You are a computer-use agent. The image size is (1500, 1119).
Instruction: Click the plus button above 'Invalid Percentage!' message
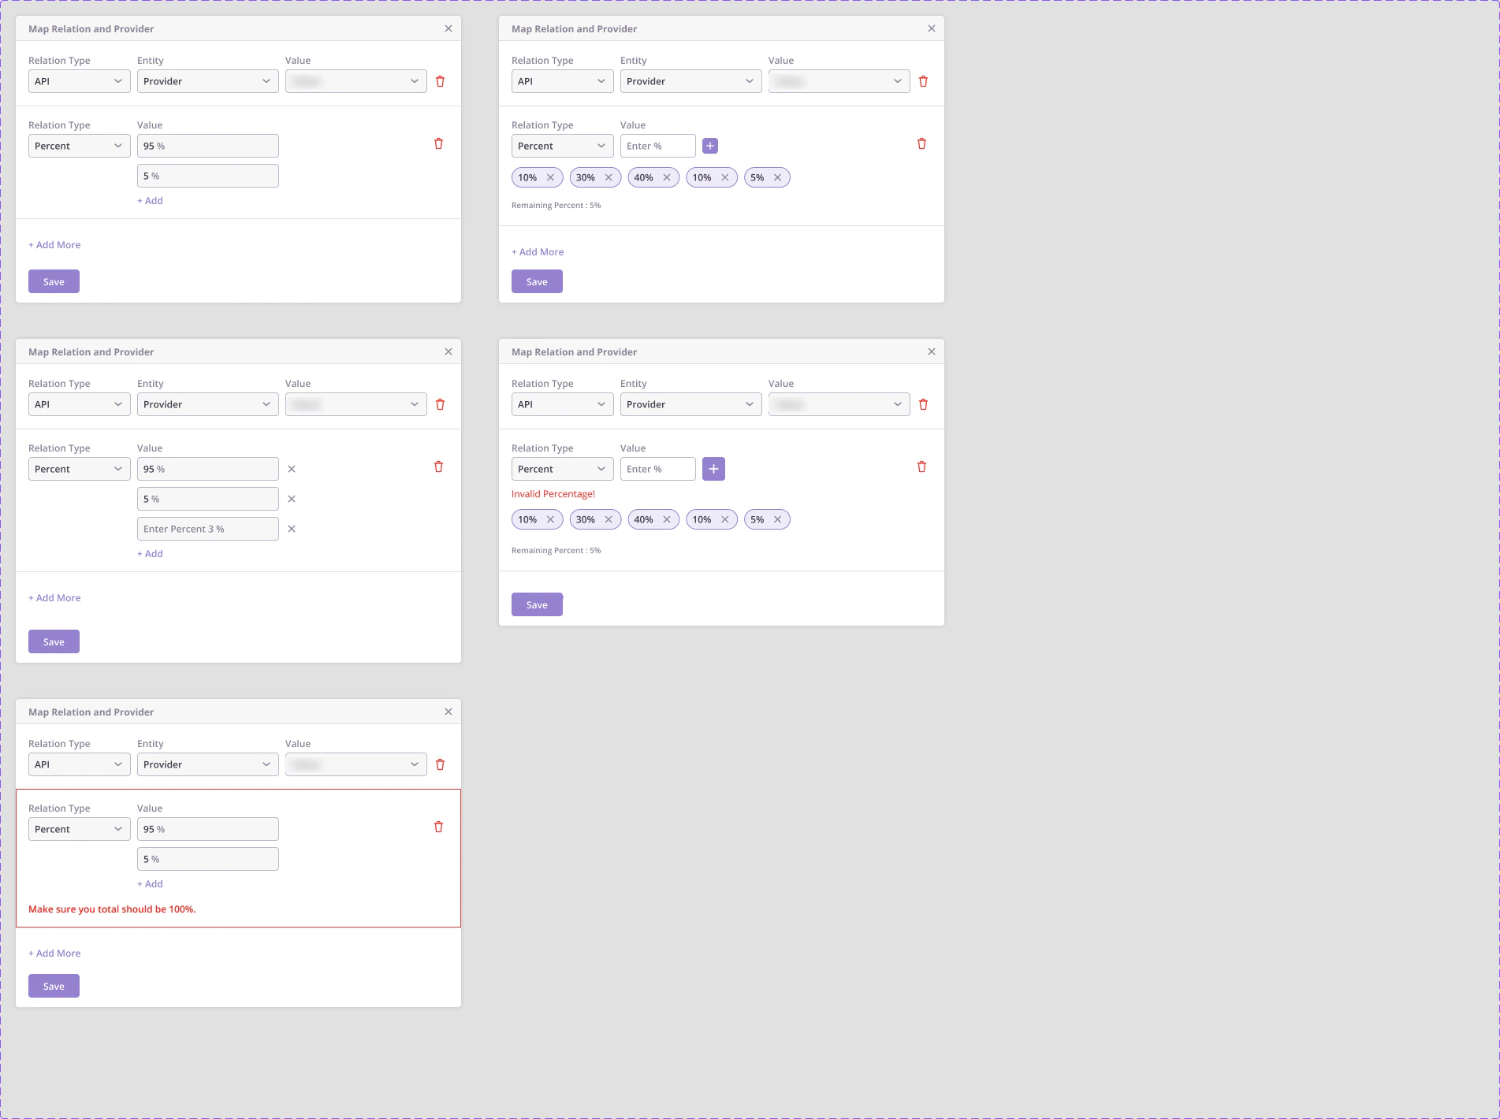[x=713, y=469]
